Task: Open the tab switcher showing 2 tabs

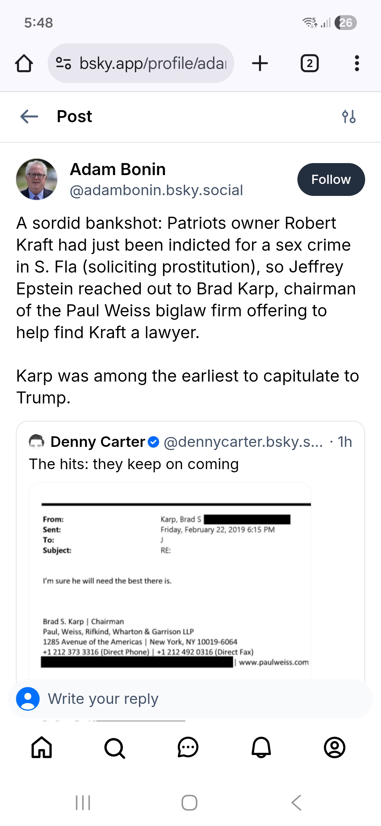Action: (x=309, y=64)
